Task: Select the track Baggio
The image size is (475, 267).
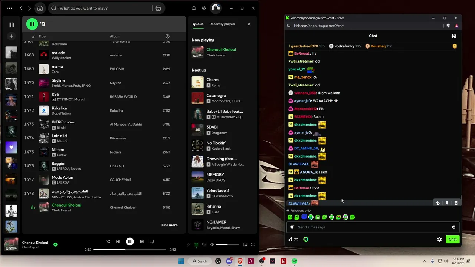Action: [104, 166]
